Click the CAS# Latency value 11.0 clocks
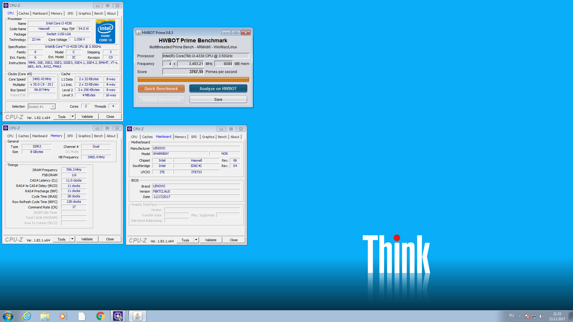The width and height of the screenshot is (573, 322). [74, 180]
